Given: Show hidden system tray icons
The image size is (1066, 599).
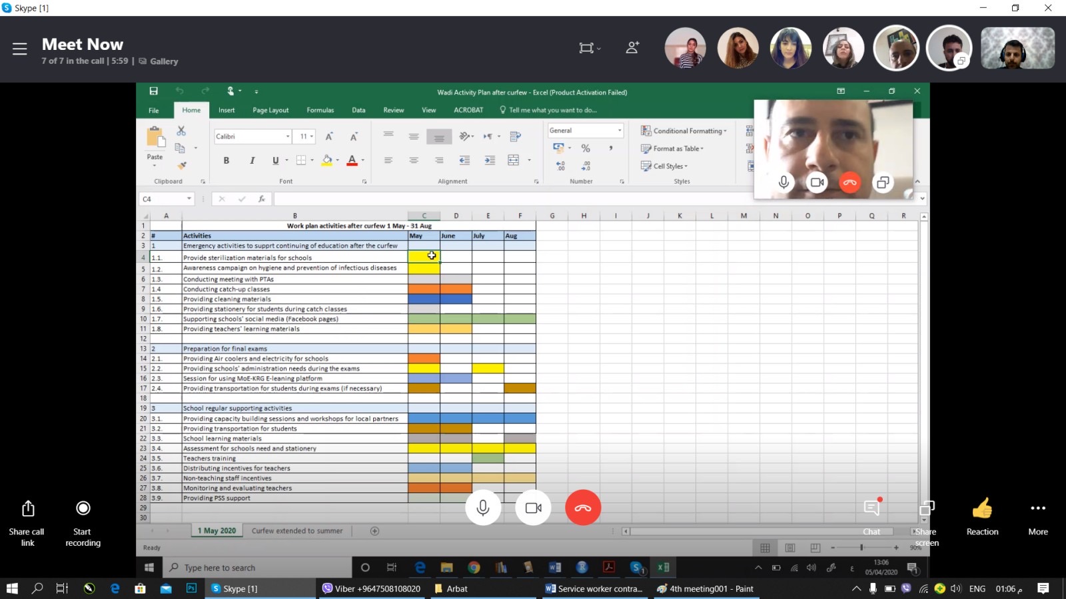Looking at the screenshot, I should pyautogui.click(x=856, y=588).
